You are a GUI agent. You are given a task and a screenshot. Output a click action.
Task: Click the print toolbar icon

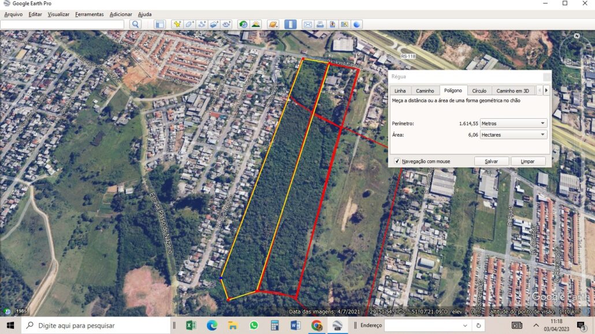coord(320,25)
